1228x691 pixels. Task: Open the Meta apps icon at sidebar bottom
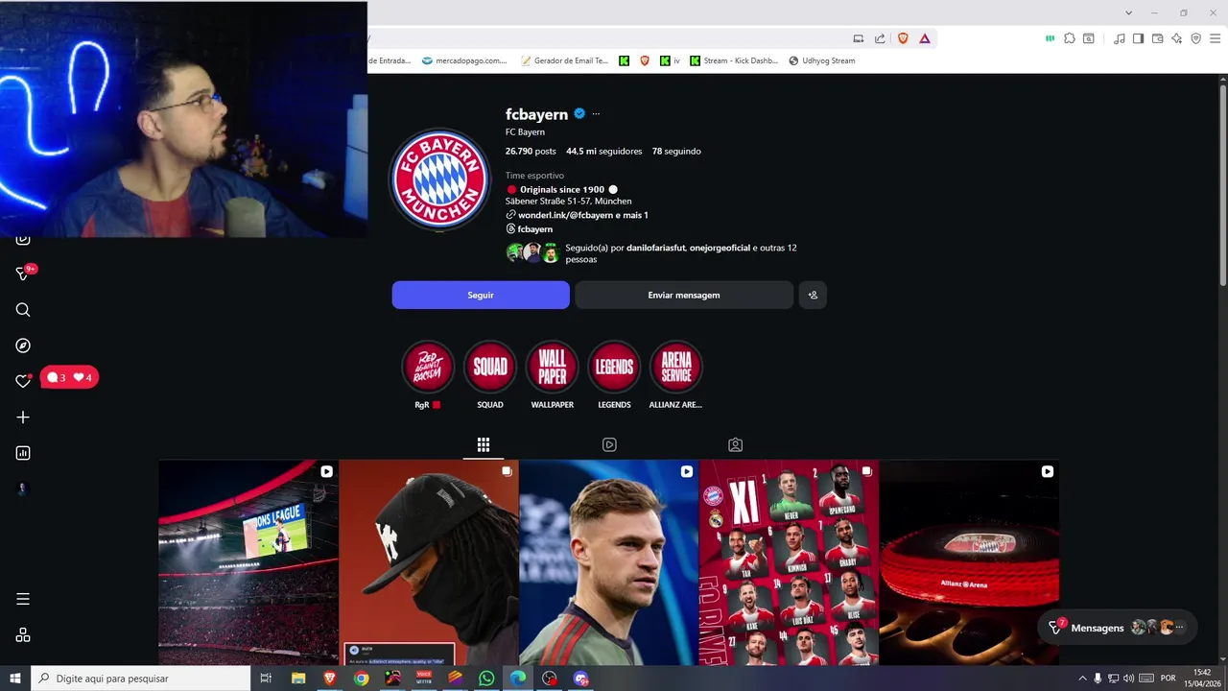pos(23,635)
